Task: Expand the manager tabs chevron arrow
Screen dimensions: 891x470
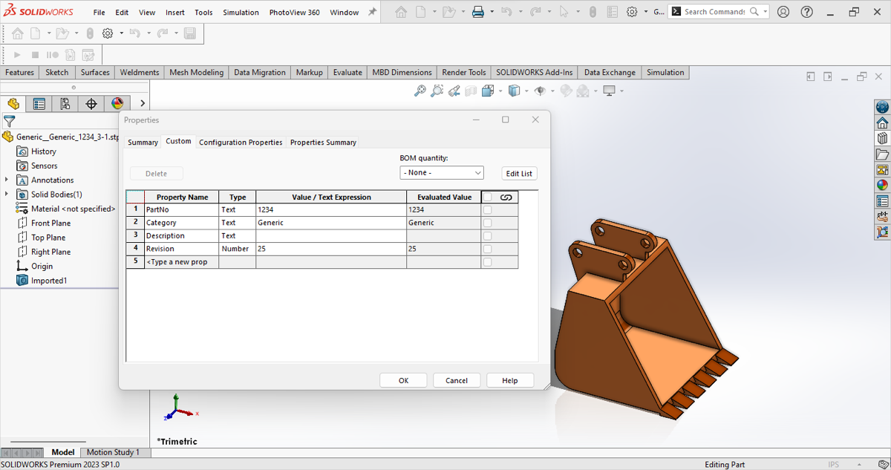Action: [143, 104]
